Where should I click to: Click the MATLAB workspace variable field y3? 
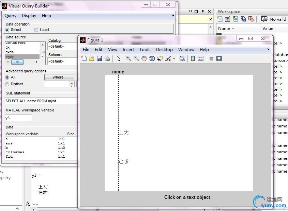18,118
